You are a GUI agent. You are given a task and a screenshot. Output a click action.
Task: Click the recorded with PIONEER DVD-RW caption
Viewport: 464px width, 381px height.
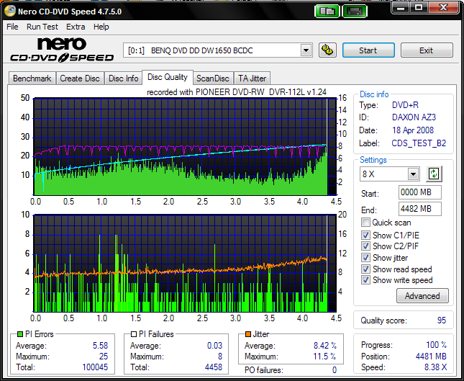(237, 92)
